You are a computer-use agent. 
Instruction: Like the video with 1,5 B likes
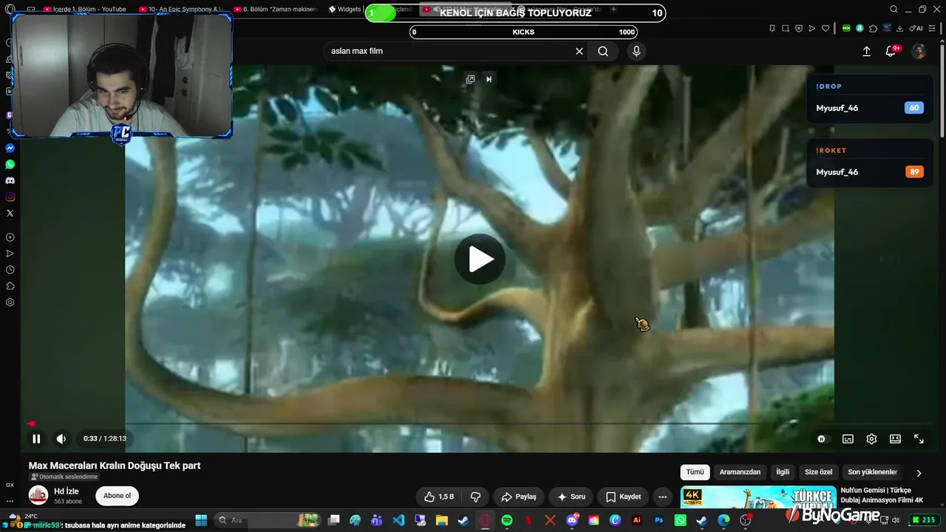coord(439,497)
